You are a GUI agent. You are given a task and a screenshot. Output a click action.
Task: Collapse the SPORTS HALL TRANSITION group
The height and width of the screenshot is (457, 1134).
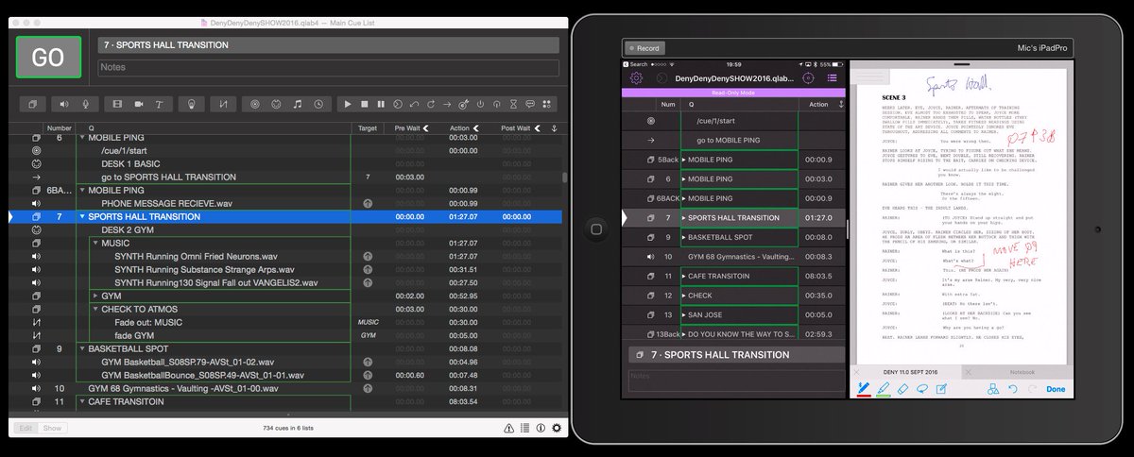click(x=82, y=216)
